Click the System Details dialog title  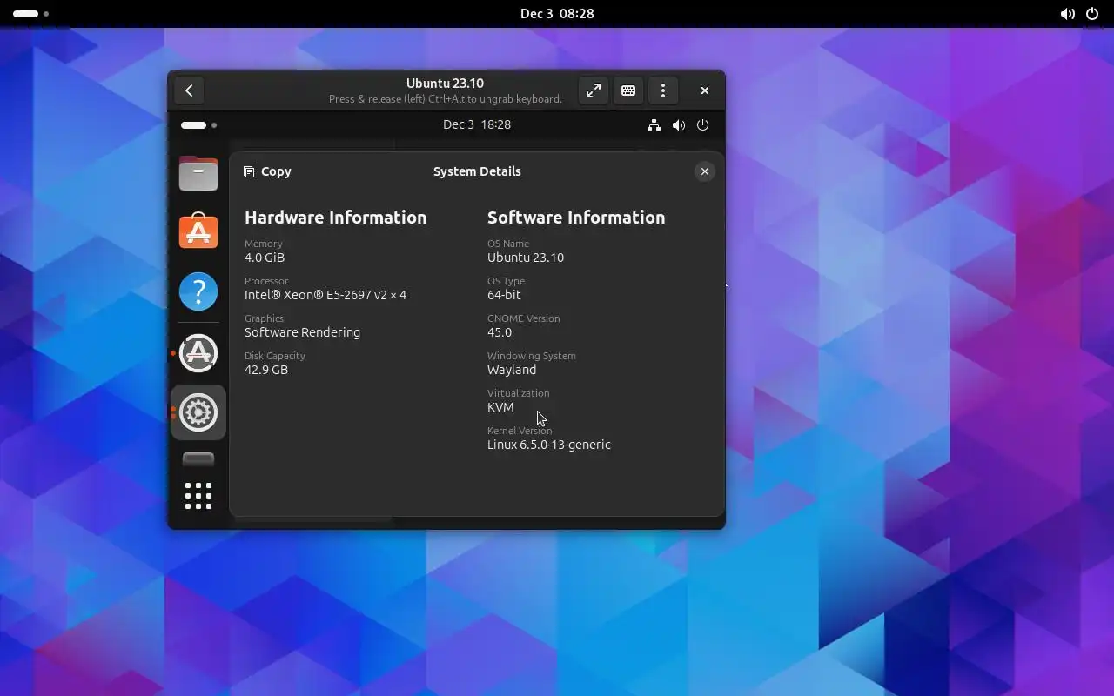[477, 171]
